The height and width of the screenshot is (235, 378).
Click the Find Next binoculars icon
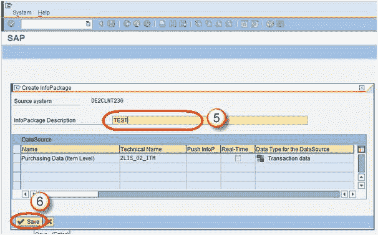(183, 24)
